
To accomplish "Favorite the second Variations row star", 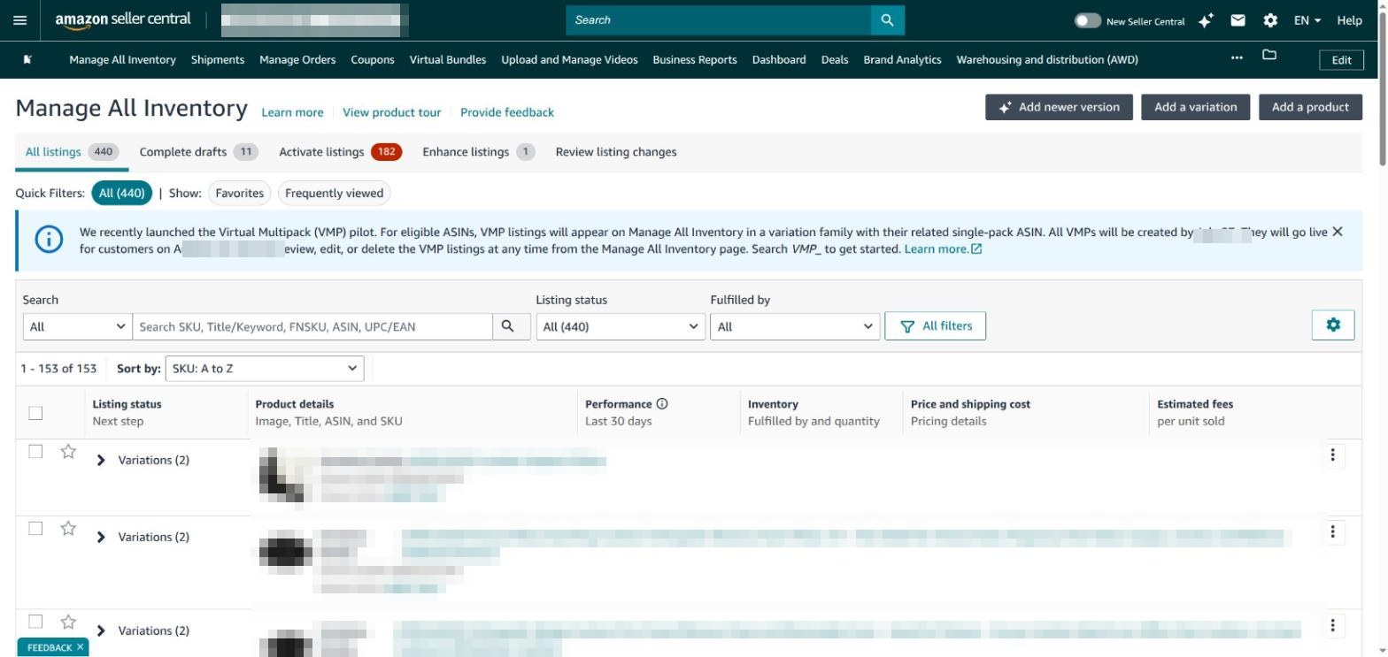I will (x=68, y=529).
